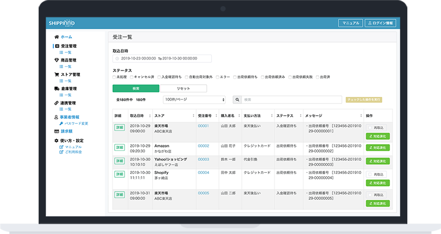Click the cart icon beside ストア管理
Image resolution: width=441 pixels, height=234 pixels.
point(57,74)
